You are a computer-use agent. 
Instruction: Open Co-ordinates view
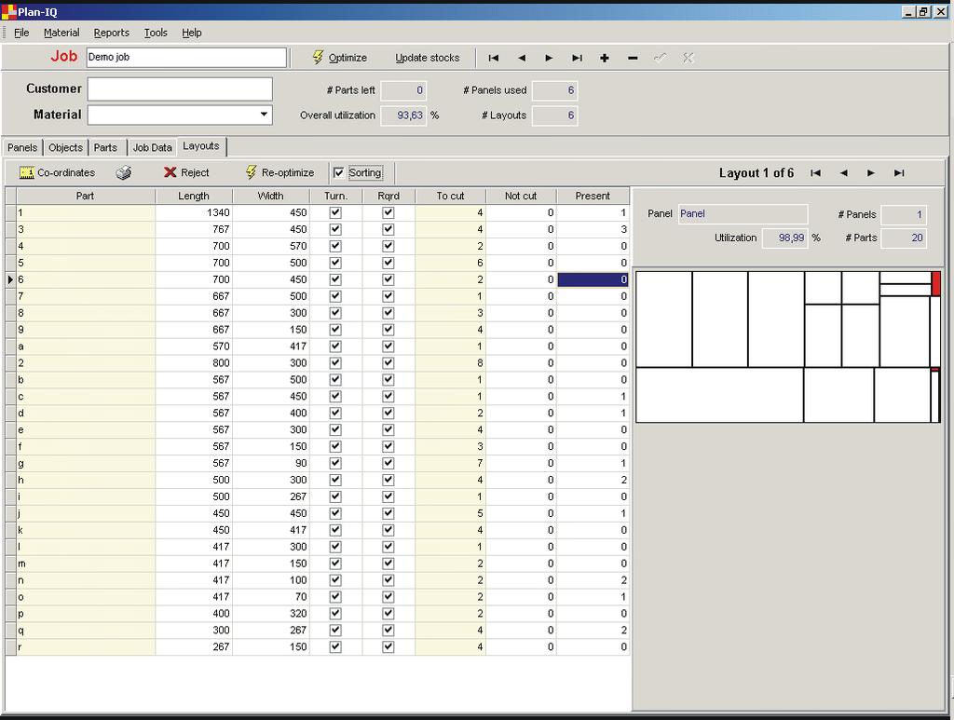tap(57, 172)
